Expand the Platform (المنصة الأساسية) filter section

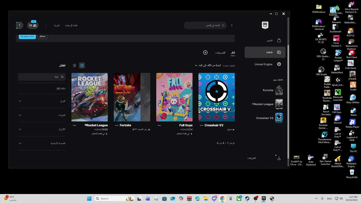pyautogui.click(x=42, y=143)
